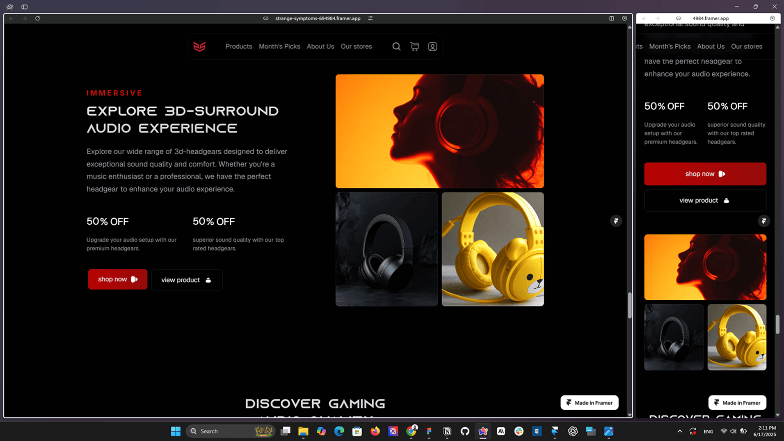Open Figma from the taskbar

[x=429, y=431]
